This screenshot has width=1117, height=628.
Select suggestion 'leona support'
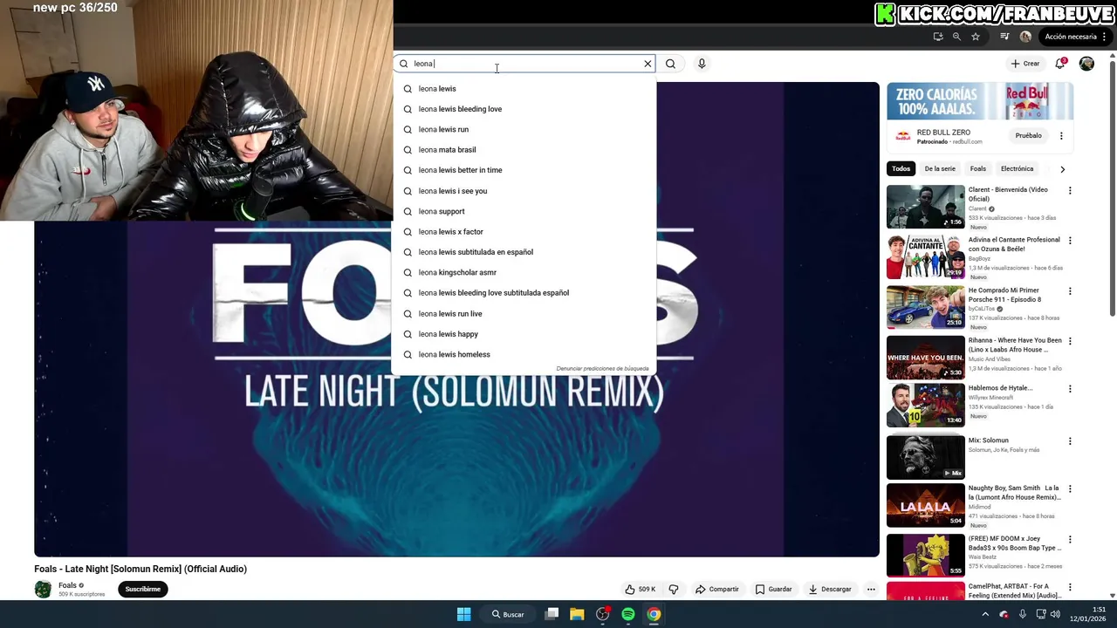pyautogui.click(x=524, y=211)
